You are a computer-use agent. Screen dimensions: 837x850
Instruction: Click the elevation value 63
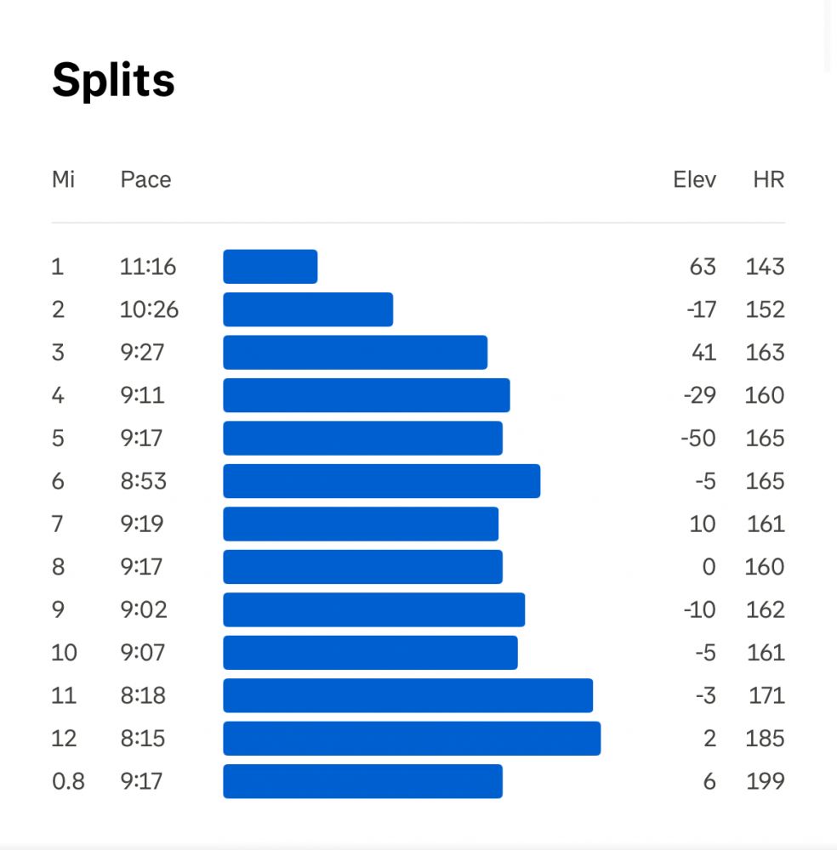[x=703, y=267]
